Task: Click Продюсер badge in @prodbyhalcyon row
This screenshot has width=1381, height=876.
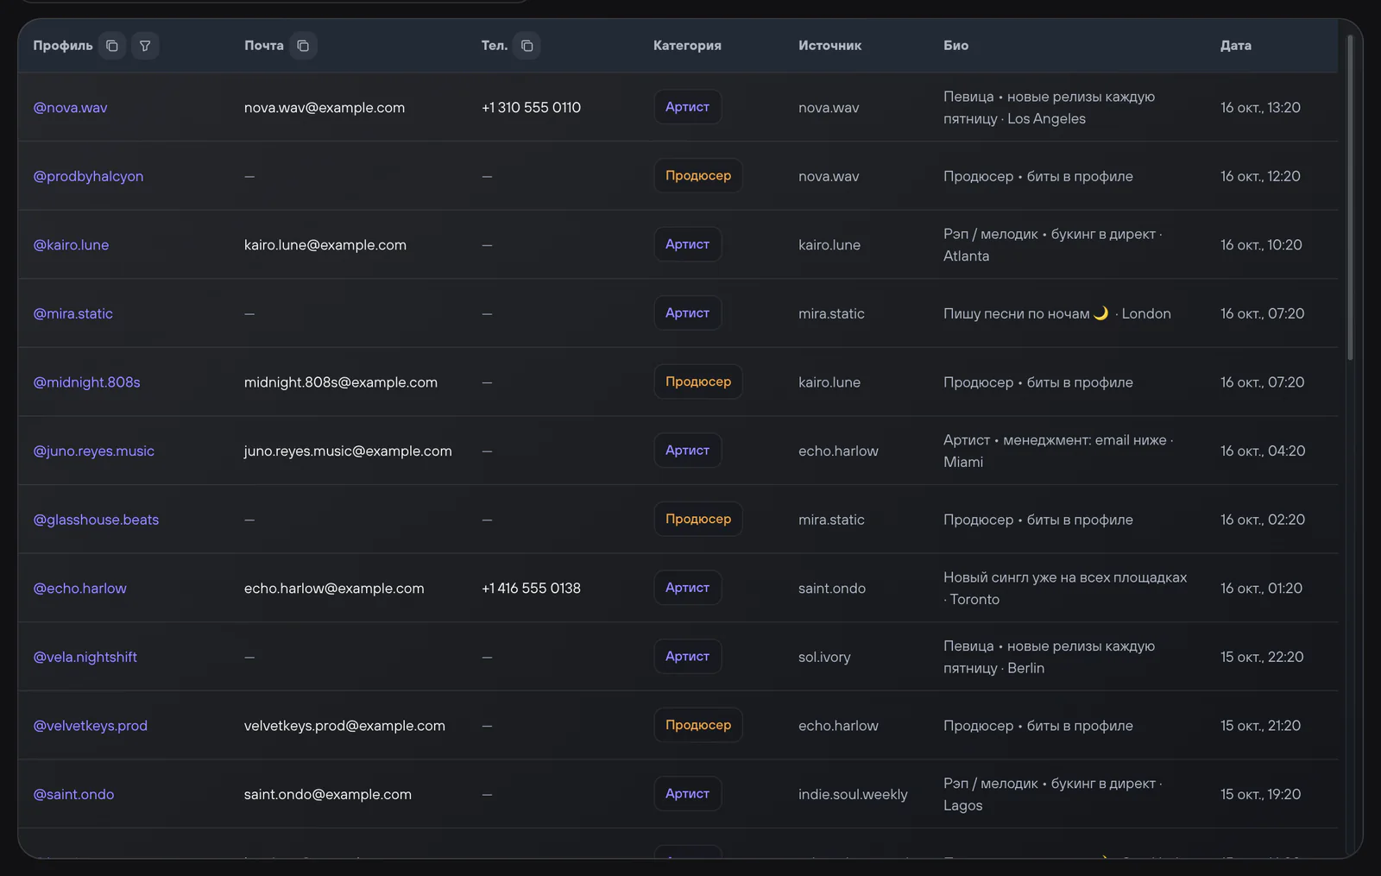Action: [698, 175]
